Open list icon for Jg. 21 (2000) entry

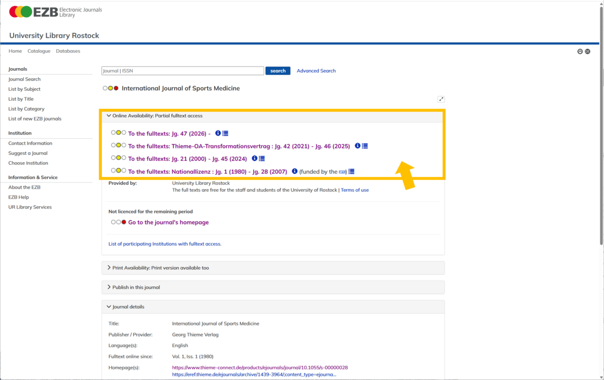click(262, 158)
